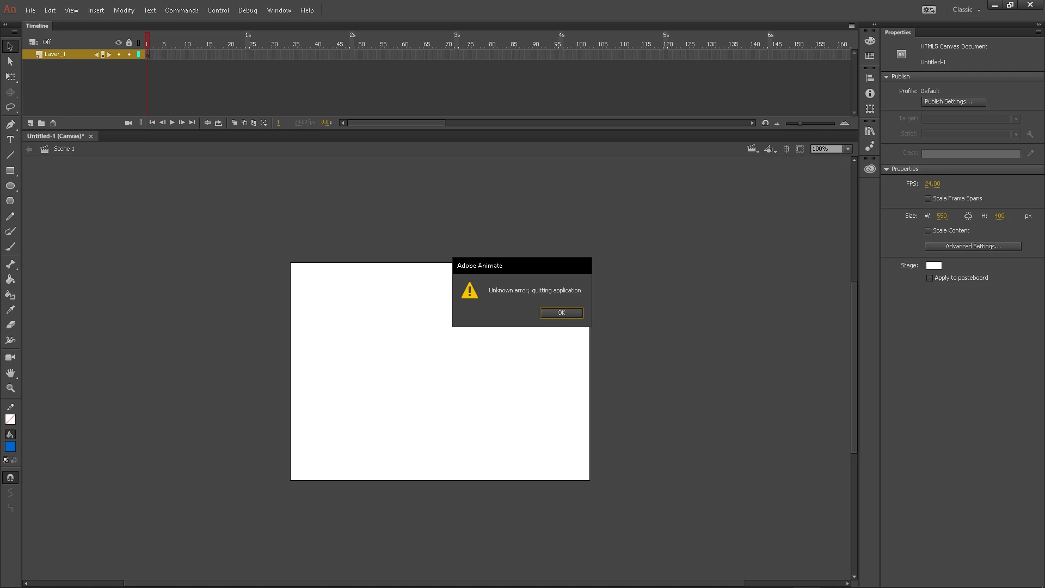Open the Commands menu

pos(181,10)
